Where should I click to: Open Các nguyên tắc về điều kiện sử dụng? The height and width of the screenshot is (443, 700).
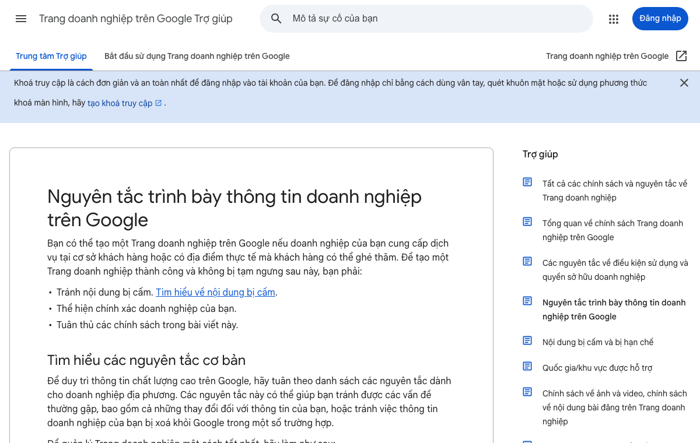coord(615,270)
